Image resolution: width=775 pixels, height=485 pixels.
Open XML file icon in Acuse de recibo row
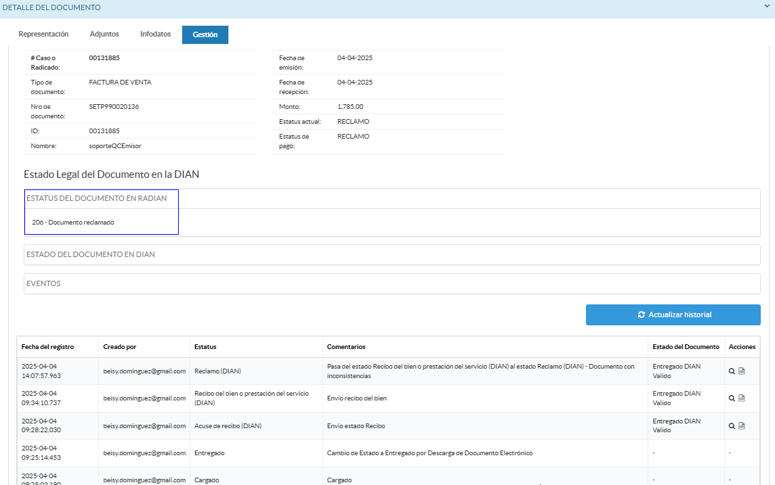[x=742, y=426]
